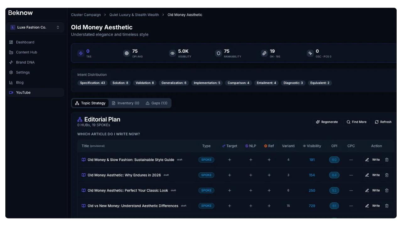The image size is (402, 226).
Task: Expand Target options for the Sustainable Style Guide row
Action: [230, 159]
